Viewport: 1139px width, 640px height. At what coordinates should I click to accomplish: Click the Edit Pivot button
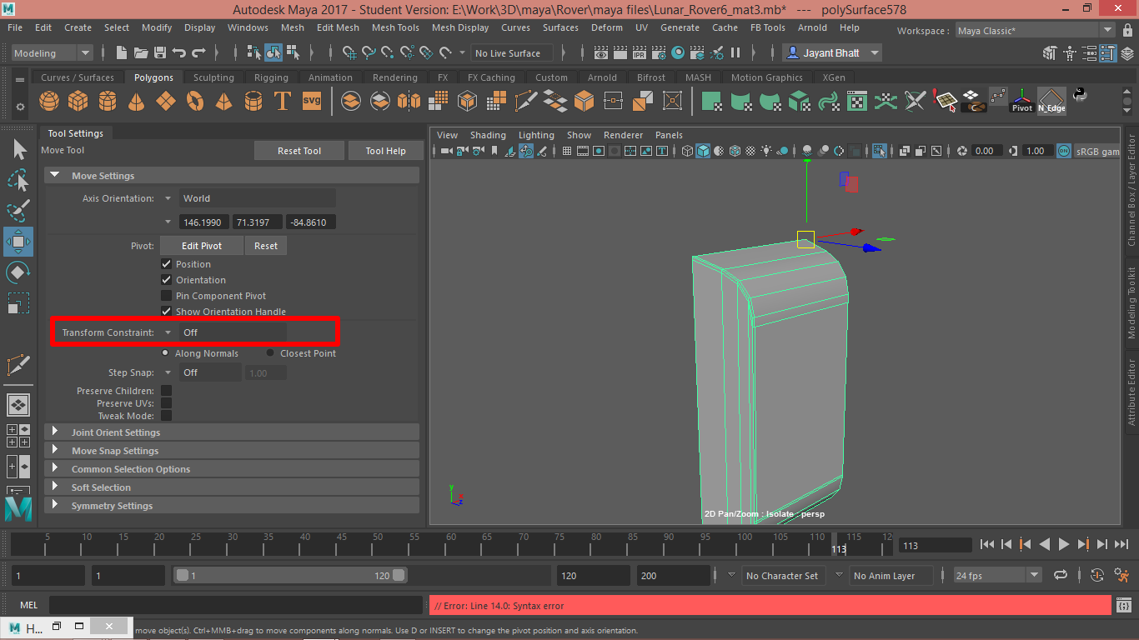(201, 246)
